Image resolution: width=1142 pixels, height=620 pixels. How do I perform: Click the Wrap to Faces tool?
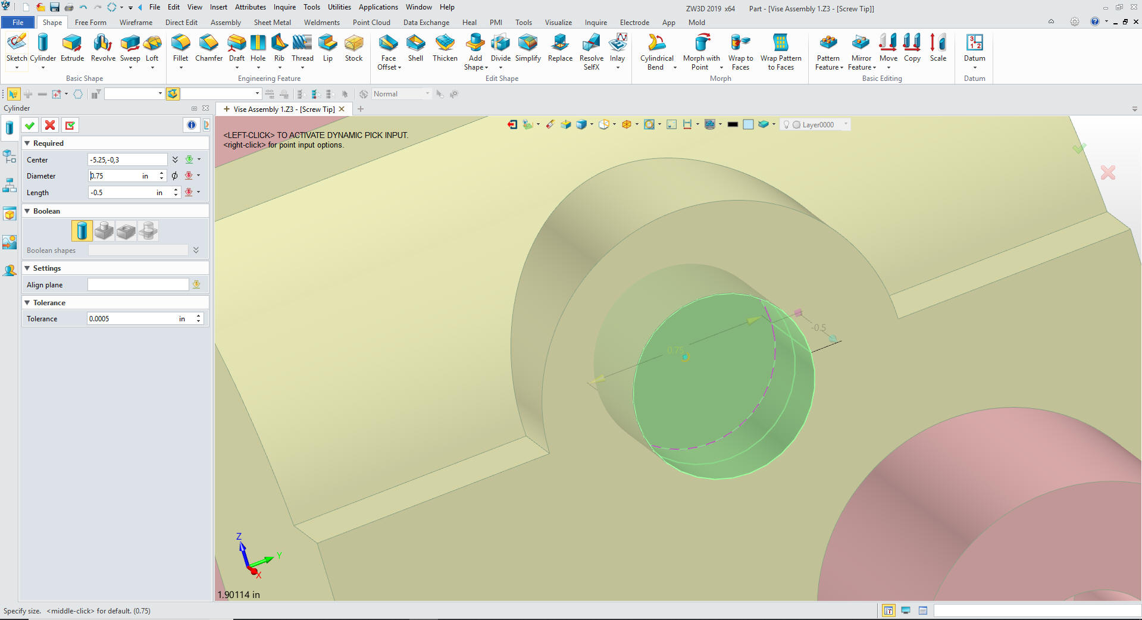coord(740,52)
